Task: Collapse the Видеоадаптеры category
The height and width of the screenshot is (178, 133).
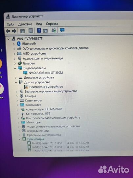Action: (15, 68)
